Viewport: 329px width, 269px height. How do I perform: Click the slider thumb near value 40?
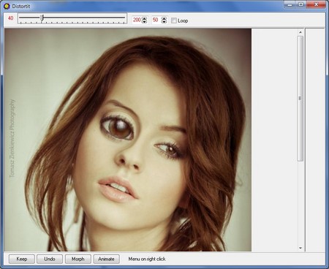[42, 18]
